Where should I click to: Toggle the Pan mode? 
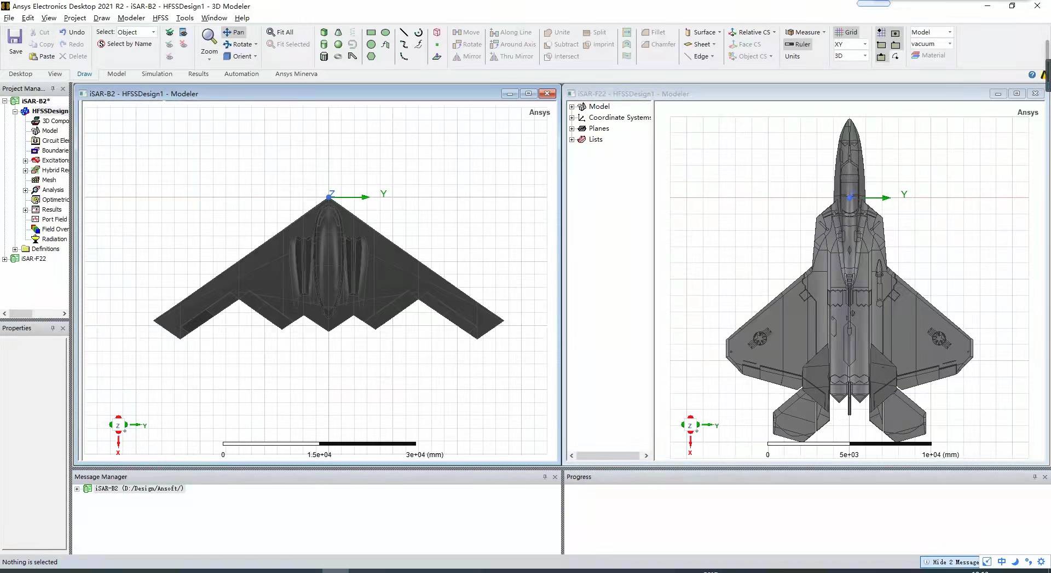(234, 32)
